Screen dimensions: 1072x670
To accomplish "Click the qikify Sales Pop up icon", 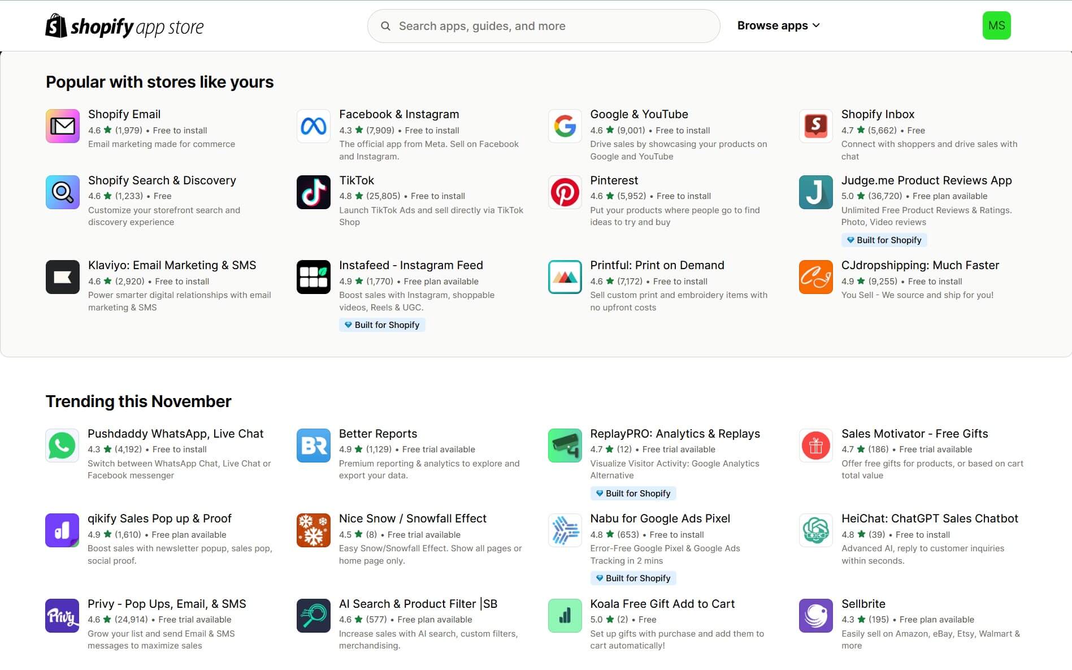I will coord(62,530).
